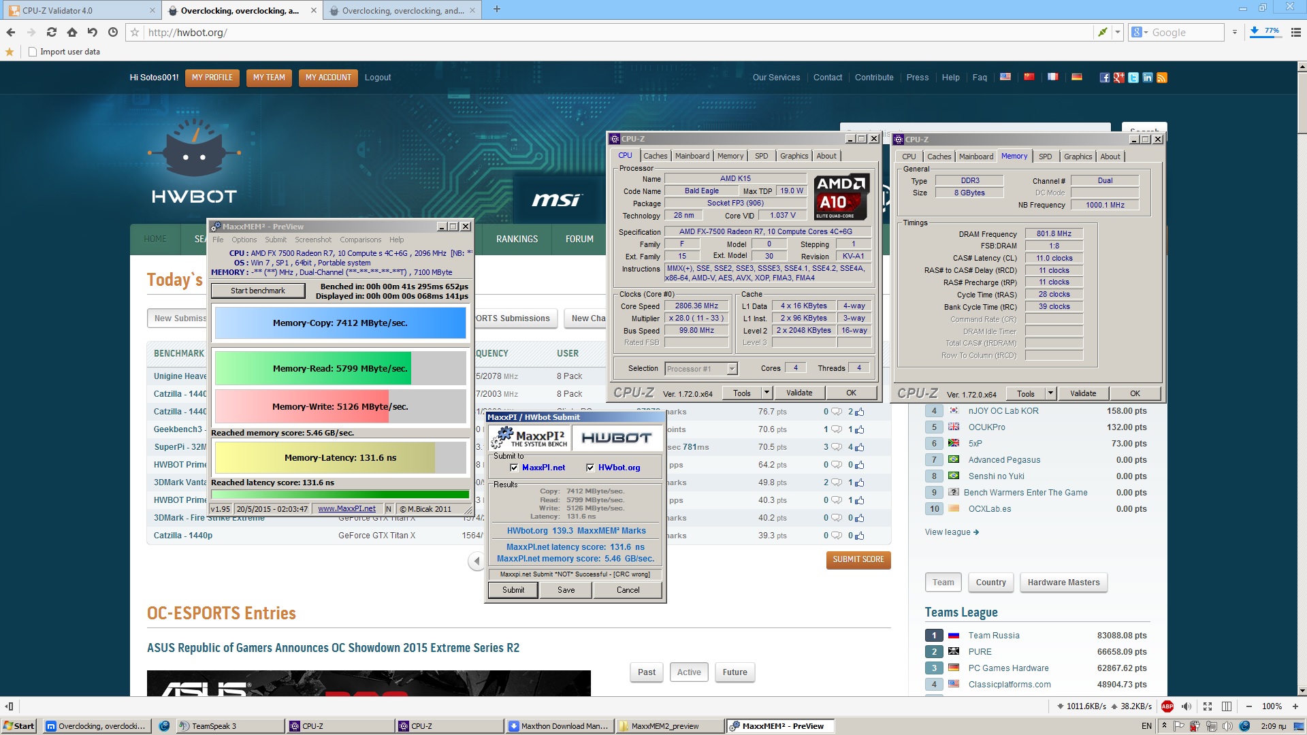This screenshot has height=735, width=1307.
Task: Open the Graphics tab in left CPU-Z window
Action: 794,156
